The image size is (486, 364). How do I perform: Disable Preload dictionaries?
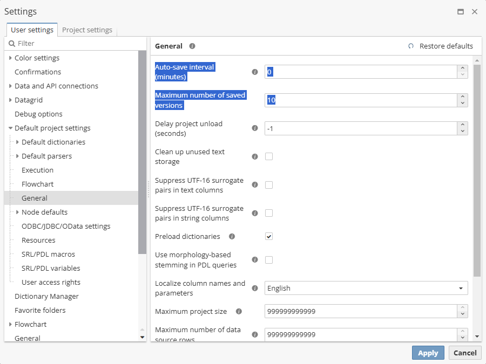268,236
